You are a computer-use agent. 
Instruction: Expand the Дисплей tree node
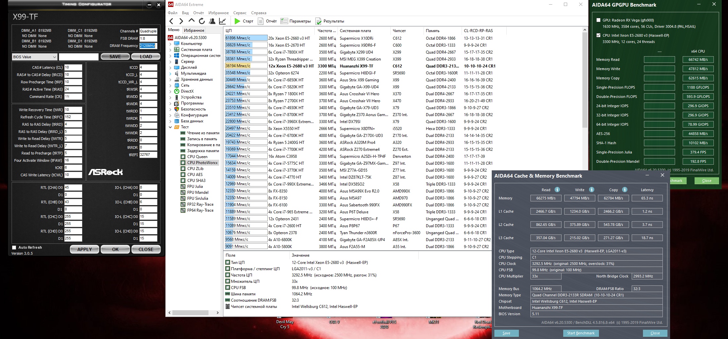[x=170, y=67]
